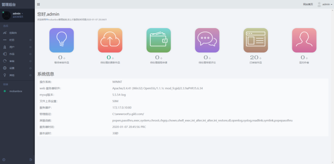Click the grid apps icon in top bar
This screenshot has height=164, width=334.
[38, 4]
